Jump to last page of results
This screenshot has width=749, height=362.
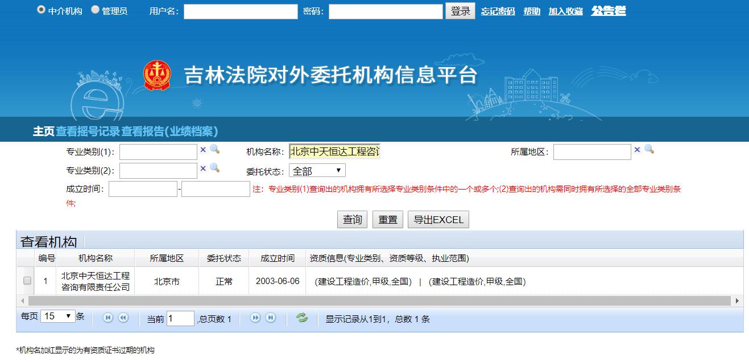271,318
